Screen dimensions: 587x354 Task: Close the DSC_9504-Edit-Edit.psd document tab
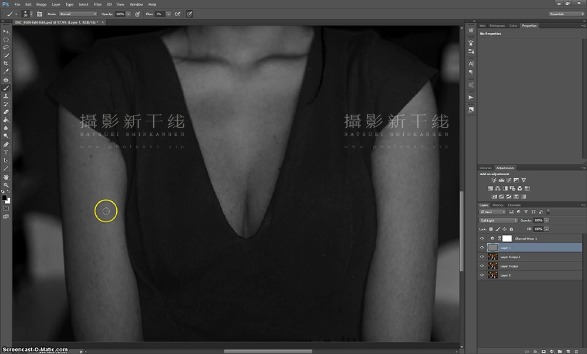(x=103, y=22)
